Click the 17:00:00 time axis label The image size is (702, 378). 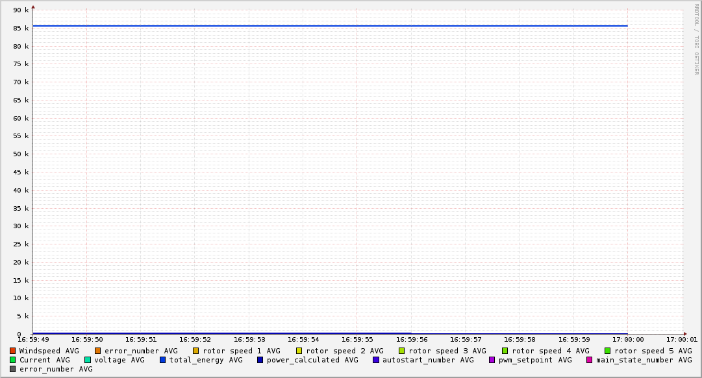pos(627,339)
